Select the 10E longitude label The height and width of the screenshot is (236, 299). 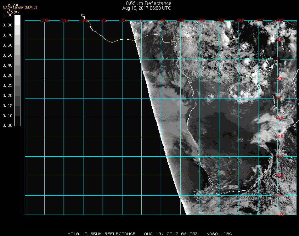(182, 21)
